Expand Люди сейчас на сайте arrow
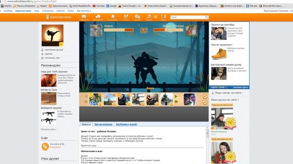This screenshot has width=293, height=164. pos(242,93)
